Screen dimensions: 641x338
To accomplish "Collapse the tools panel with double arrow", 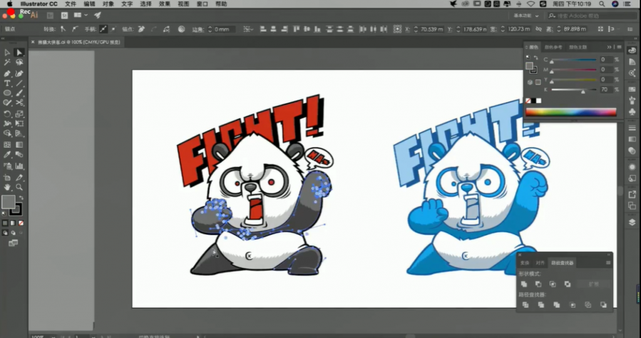I will coord(3,38).
